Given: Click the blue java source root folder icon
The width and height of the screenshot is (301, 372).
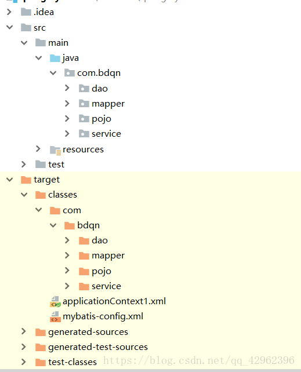Looking at the screenshot, I should (55, 58).
